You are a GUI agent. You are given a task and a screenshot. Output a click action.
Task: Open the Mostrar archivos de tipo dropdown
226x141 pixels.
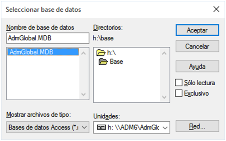click(48, 127)
